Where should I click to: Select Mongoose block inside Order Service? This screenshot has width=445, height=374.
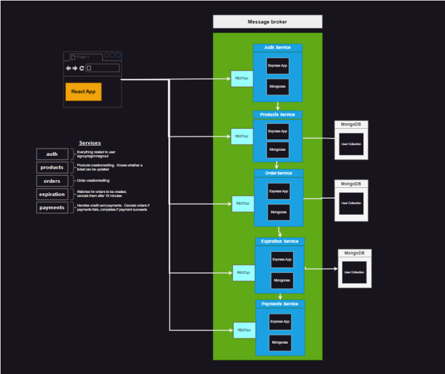click(278, 212)
